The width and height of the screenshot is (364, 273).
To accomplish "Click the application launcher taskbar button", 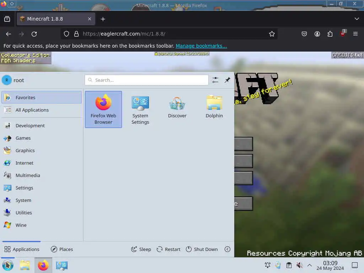I will point(8,265).
